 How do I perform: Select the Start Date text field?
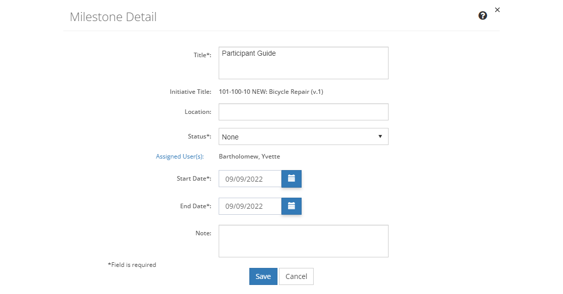click(x=250, y=179)
